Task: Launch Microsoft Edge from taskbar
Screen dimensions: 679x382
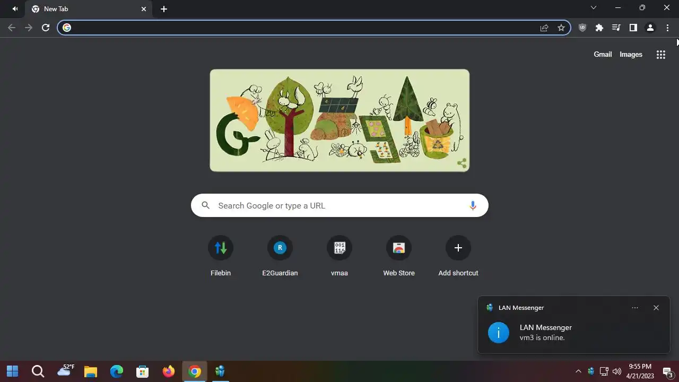Action: tap(117, 371)
